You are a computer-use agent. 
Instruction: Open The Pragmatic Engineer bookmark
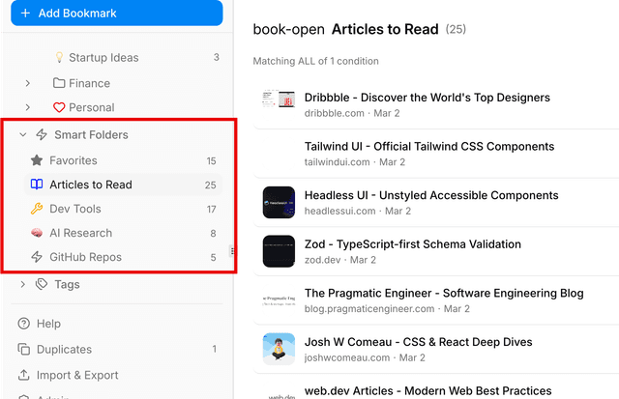(444, 293)
